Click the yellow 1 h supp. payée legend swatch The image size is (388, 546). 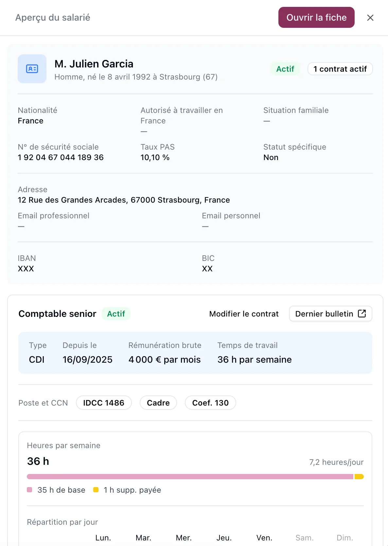[x=96, y=490]
